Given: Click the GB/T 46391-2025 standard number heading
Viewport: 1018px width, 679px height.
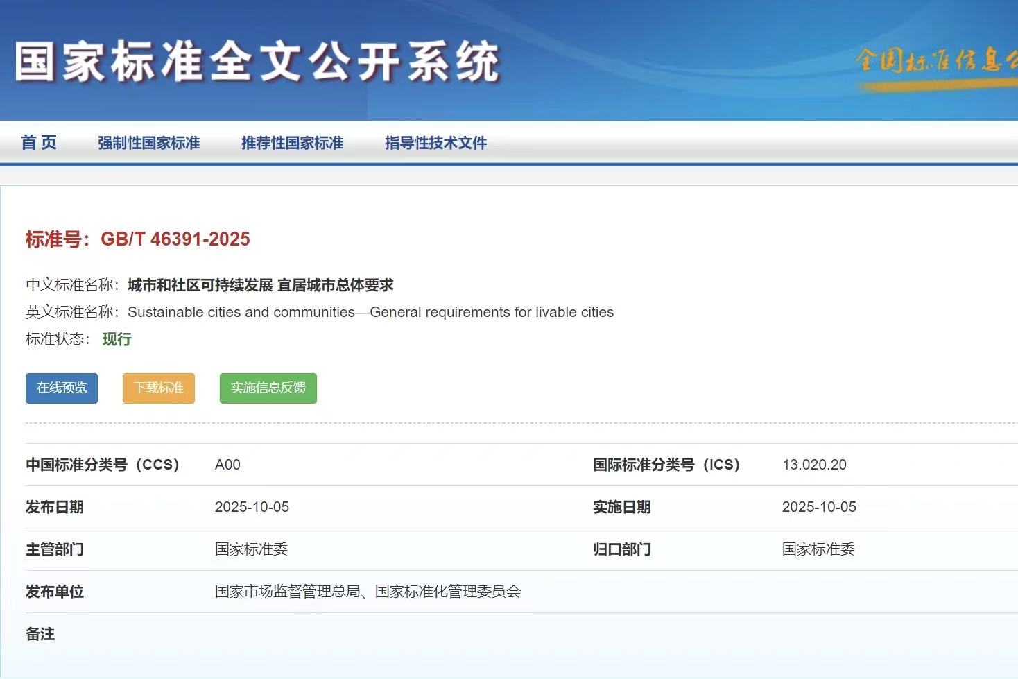Looking at the screenshot, I should tap(138, 239).
